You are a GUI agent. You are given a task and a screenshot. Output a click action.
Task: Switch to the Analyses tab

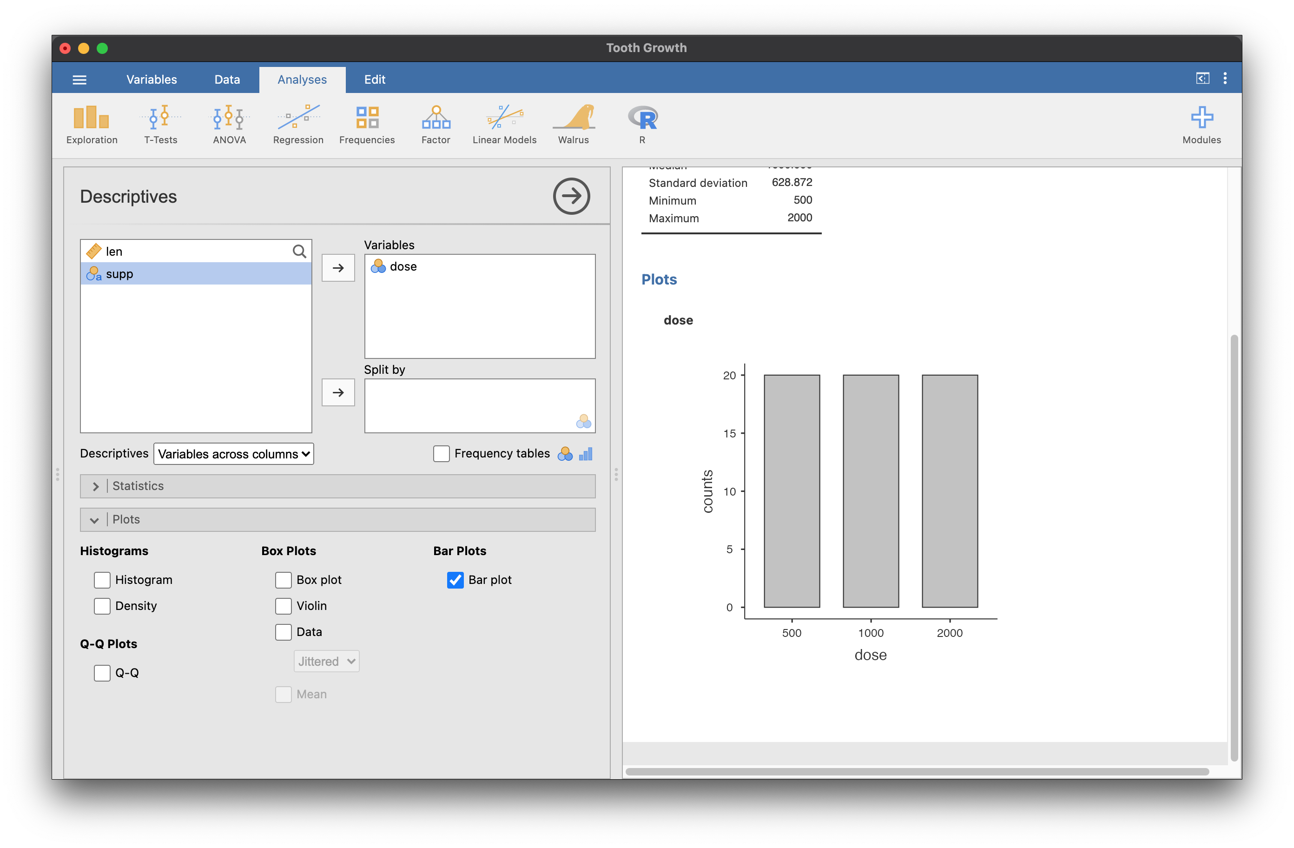[x=302, y=79]
